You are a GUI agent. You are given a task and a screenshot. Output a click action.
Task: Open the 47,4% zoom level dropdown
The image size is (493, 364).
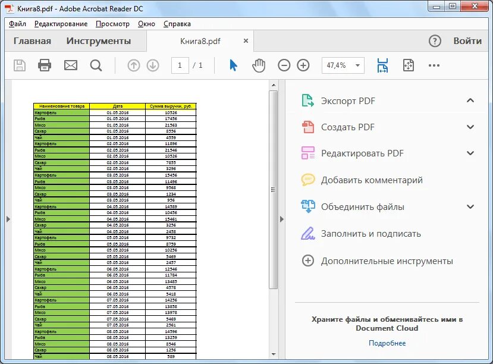(x=343, y=65)
